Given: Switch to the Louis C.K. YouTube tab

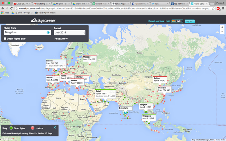Looking at the screenshot, I should [x=22, y=3].
